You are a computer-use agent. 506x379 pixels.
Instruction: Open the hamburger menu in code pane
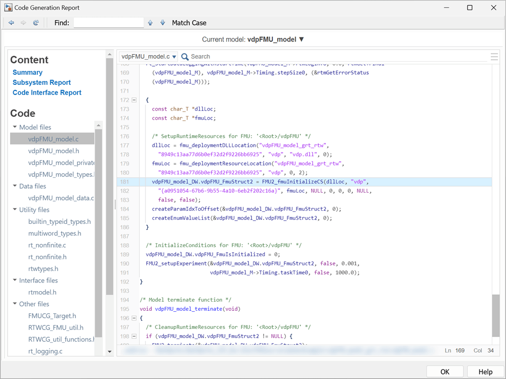[x=494, y=57]
